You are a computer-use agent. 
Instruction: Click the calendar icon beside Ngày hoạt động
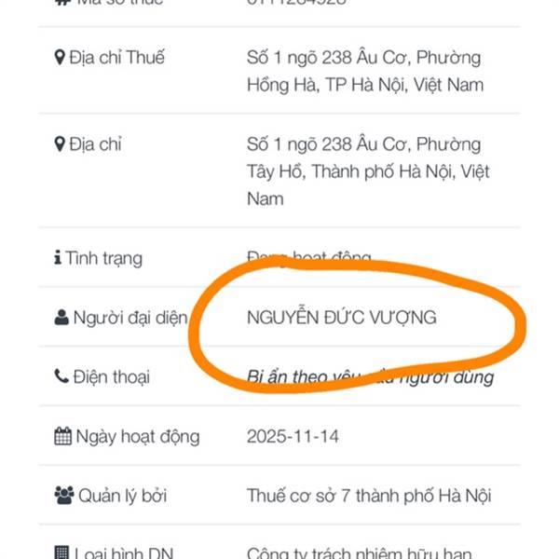62,436
